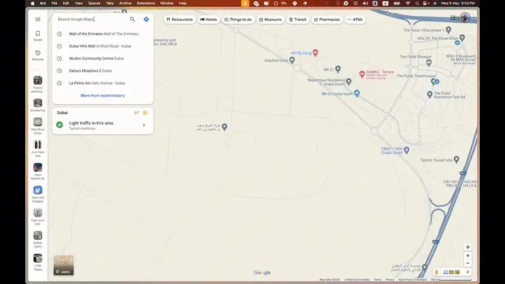The image size is (505, 284).
Task: Filter map by Hotels
Action: [208, 20]
